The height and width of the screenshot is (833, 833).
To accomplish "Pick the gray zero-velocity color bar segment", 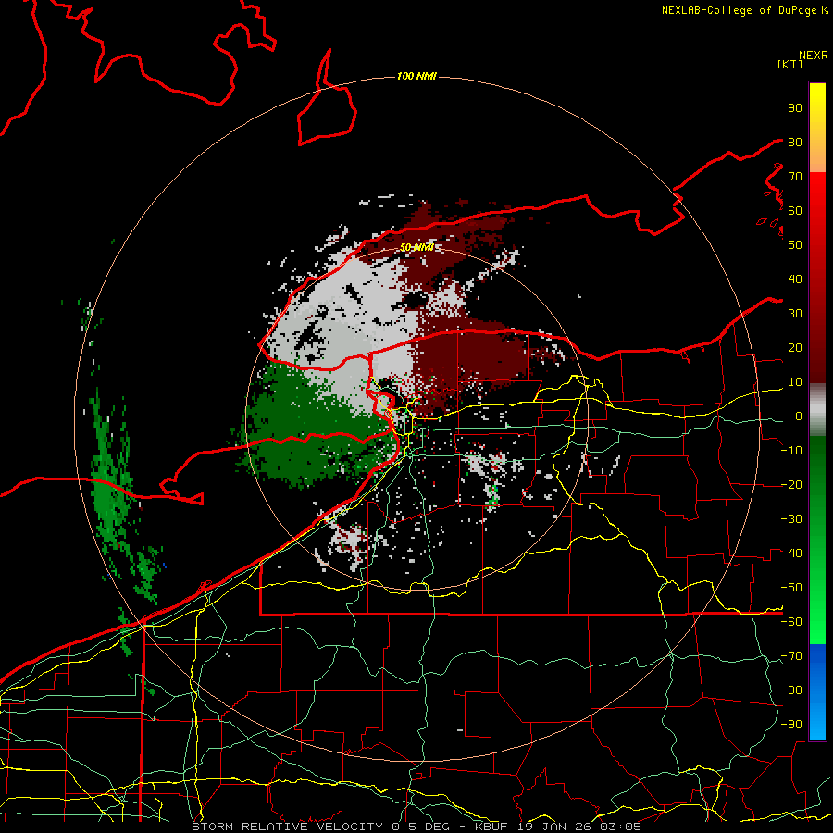I will pyautogui.click(x=817, y=411).
